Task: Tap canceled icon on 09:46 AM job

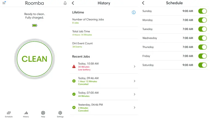Action: click(74, 81)
